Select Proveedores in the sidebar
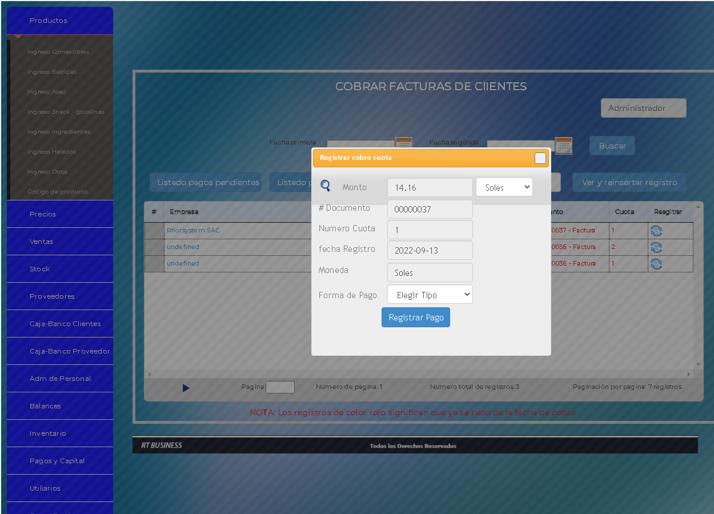Screen dimensions: 714x514 coord(59,296)
